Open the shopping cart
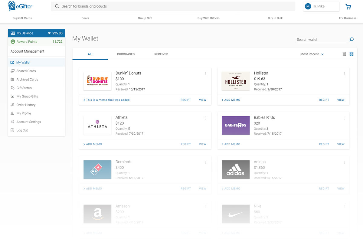 click(348, 6)
